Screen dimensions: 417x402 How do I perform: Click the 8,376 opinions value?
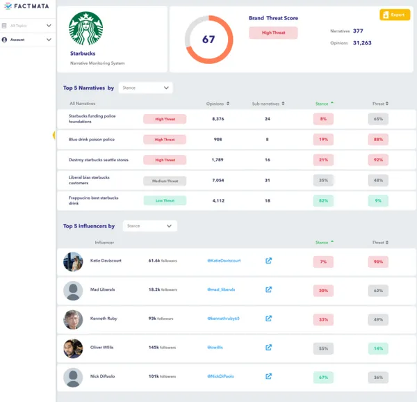pyautogui.click(x=218, y=119)
